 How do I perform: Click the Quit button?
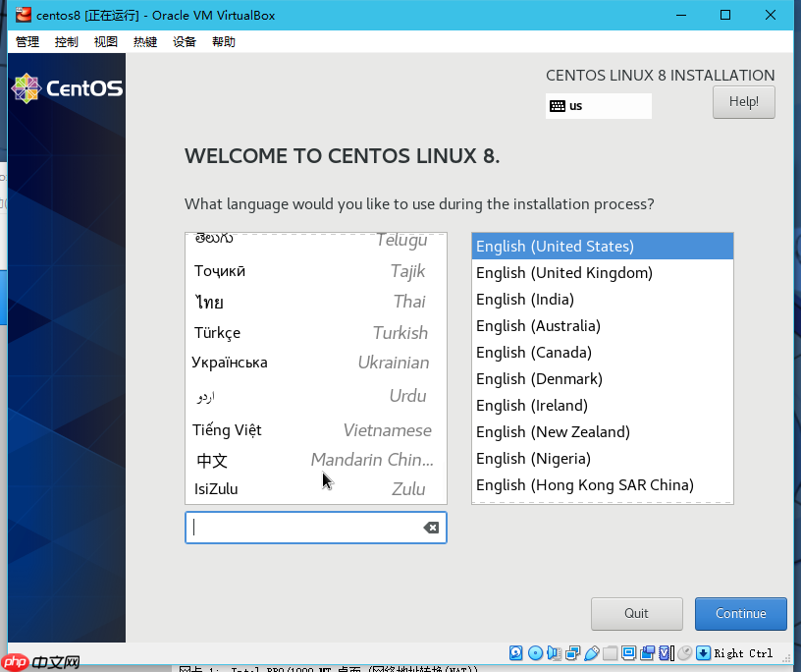pyautogui.click(x=636, y=613)
